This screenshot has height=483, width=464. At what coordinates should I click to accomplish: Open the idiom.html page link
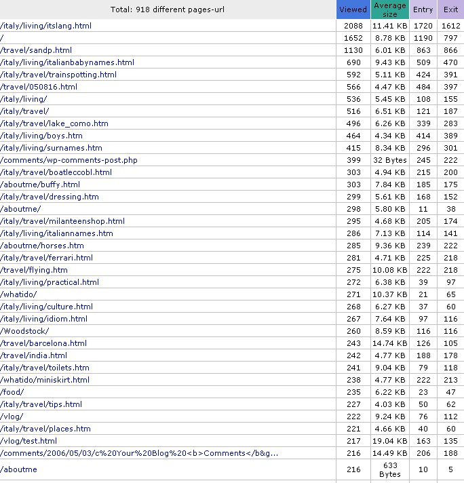43,319
